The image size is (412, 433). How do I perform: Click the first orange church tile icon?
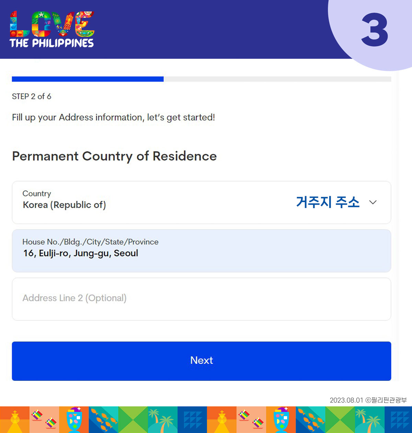[15, 420]
